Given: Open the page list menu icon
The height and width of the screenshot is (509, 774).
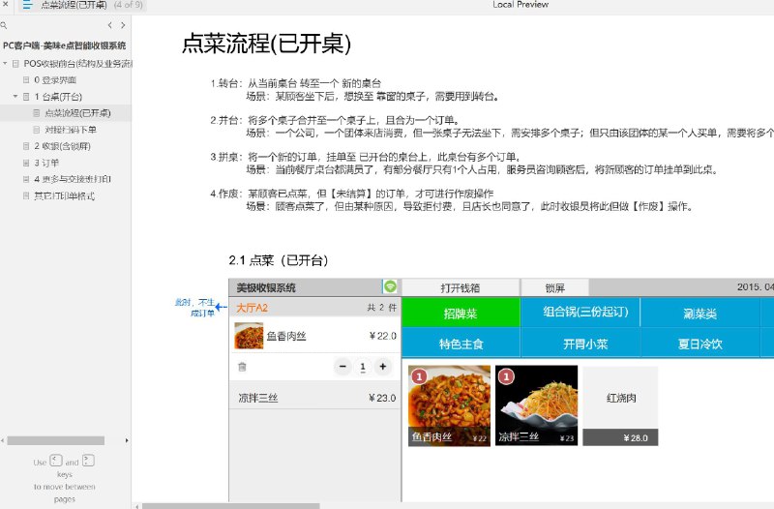Looking at the screenshot, I should 28,5.
